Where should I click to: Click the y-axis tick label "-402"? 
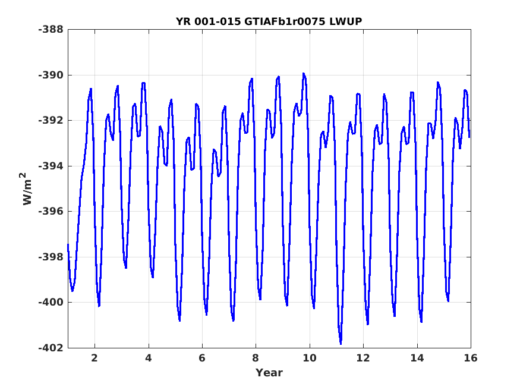click(51, 348)
